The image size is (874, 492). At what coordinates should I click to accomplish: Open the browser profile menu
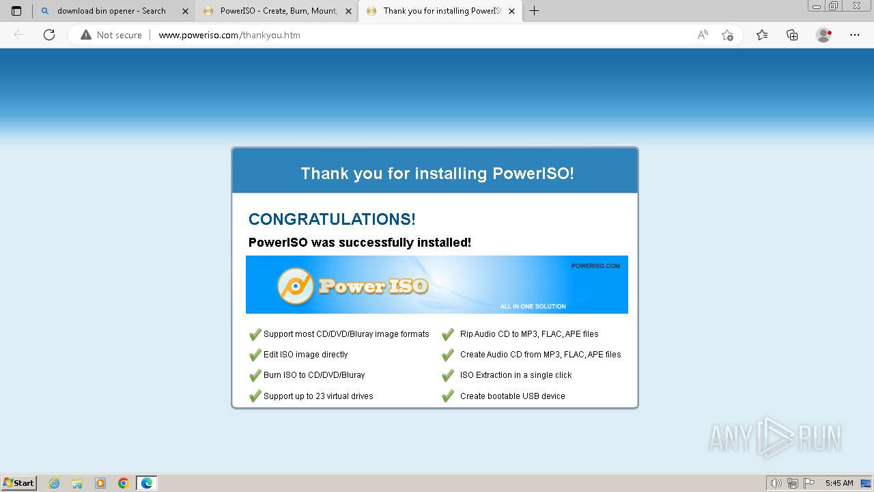pyautogui.click(x=823, y=35)
